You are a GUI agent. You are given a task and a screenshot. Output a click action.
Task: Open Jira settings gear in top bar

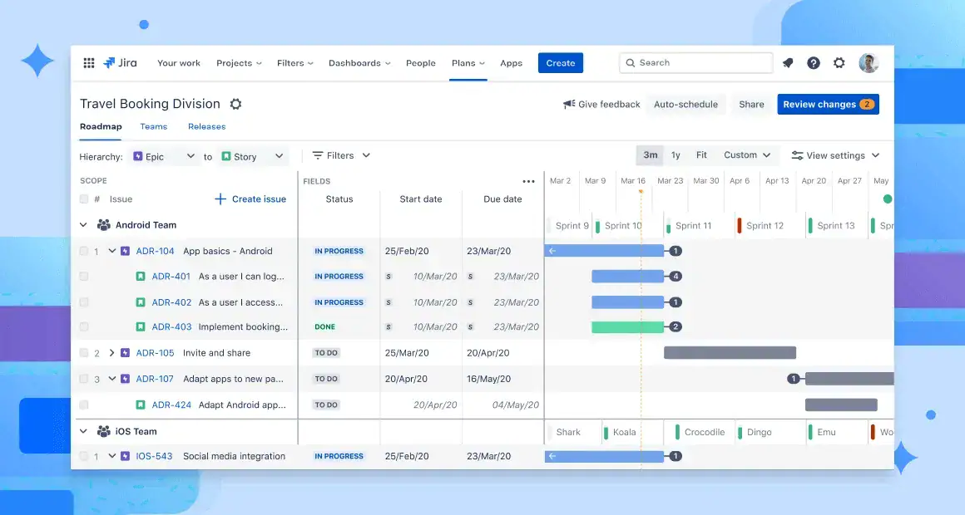839,62
